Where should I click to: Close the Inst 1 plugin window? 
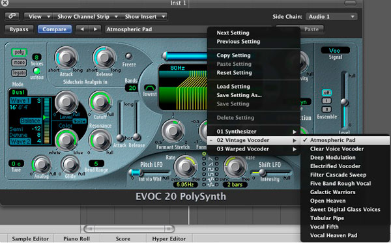pos(5,3)
